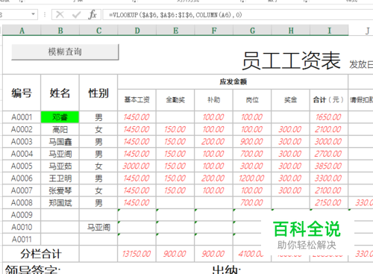Select column D header

137,31
